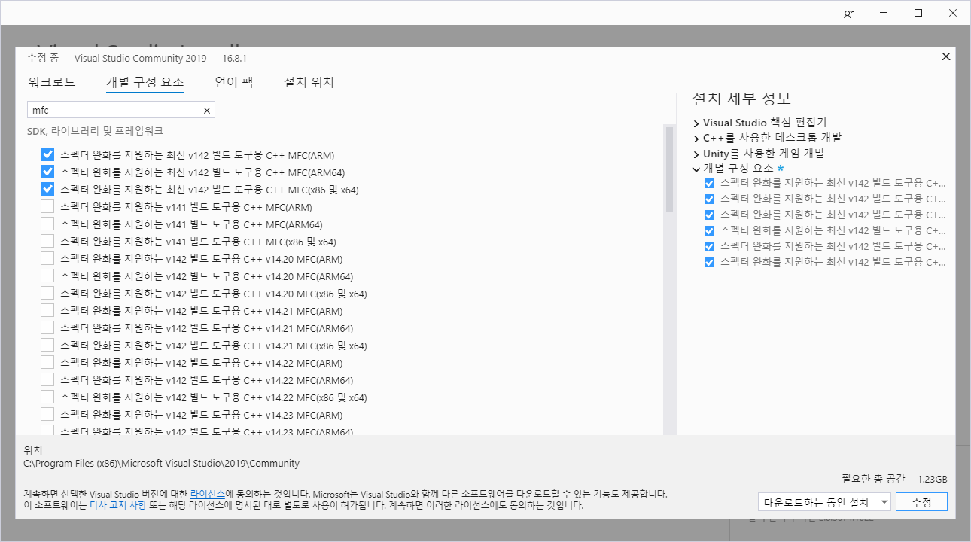
Task: Open the 라이선스 link
Action: click(208, 494)
